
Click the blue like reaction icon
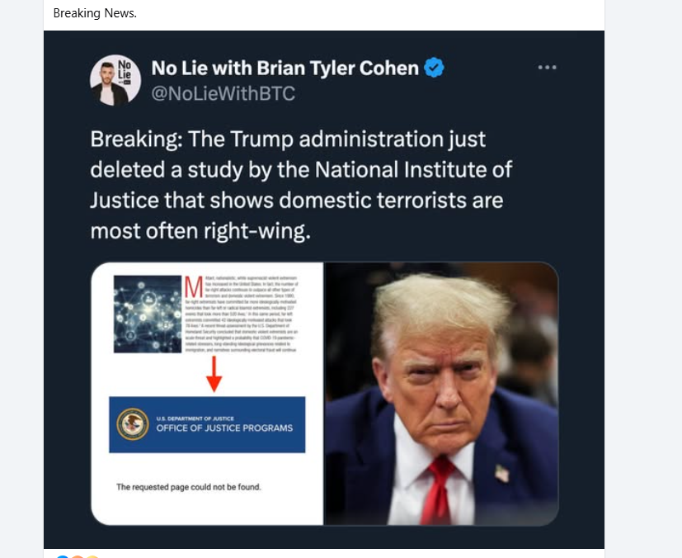click(x=63, y=556)
